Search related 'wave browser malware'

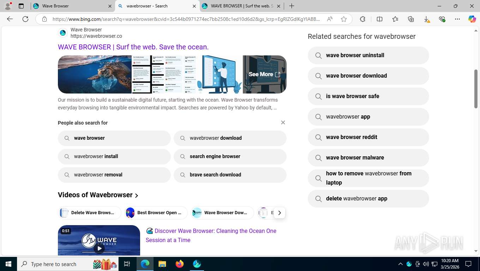point(368,158)
